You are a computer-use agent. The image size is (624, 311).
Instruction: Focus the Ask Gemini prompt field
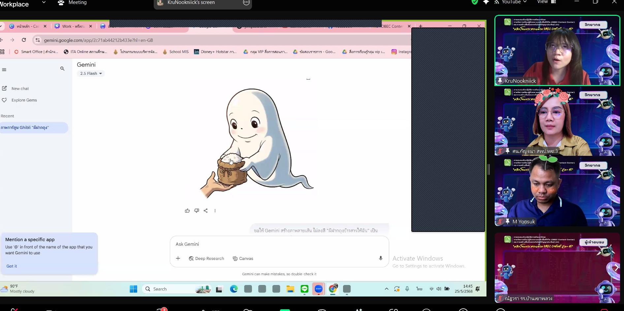pyautogui.click(x=279, y=244)
